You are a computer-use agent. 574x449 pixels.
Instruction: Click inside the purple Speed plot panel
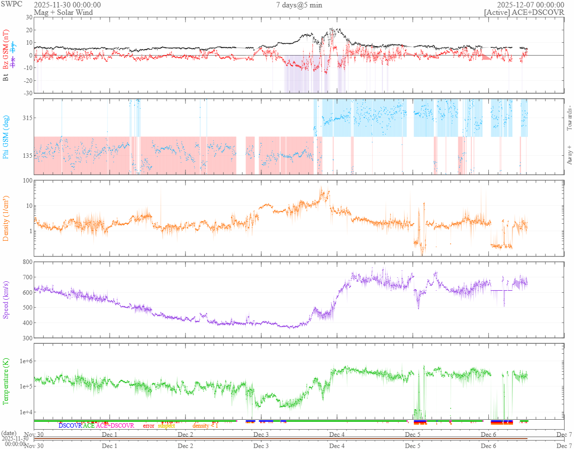coord(299,300)
